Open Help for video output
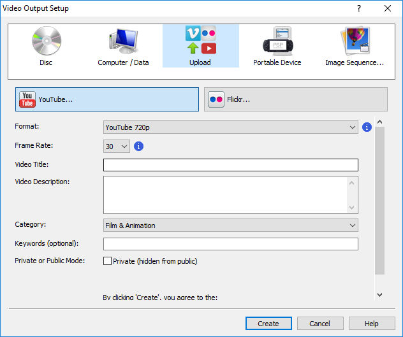 [372, 324]
